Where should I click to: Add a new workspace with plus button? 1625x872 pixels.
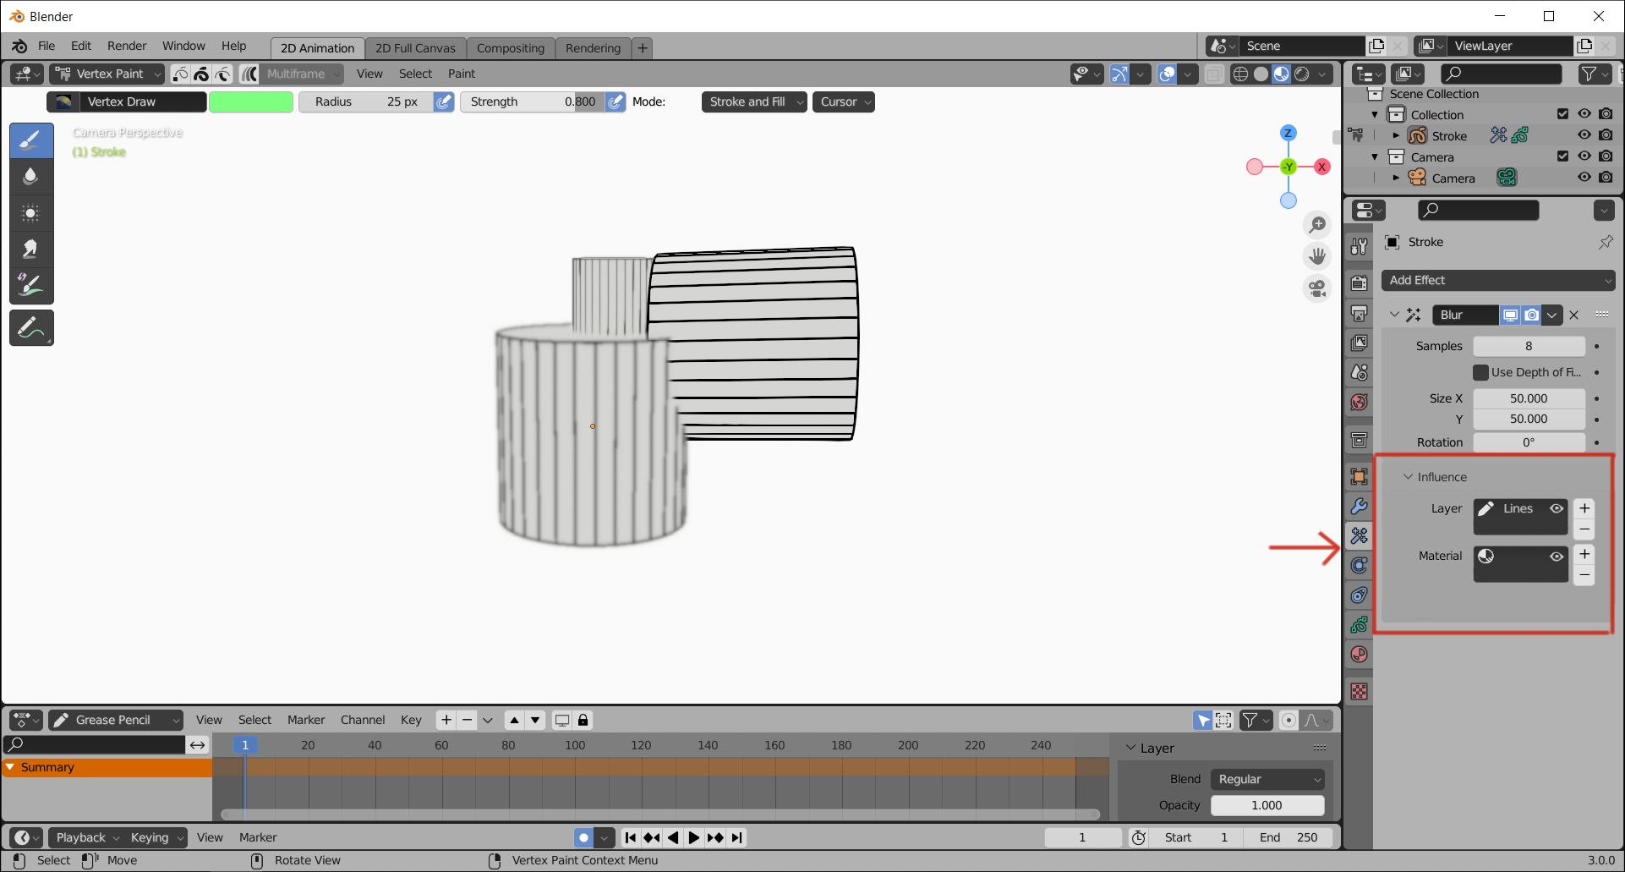(x=643, y=48)
